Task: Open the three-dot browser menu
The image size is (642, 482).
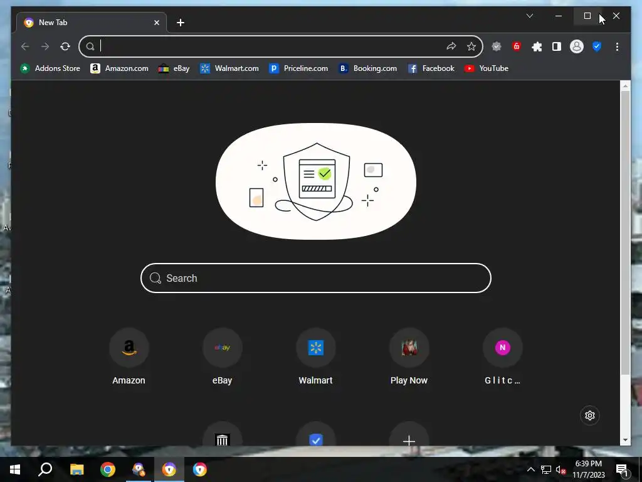Action: [x=617, y=46]
